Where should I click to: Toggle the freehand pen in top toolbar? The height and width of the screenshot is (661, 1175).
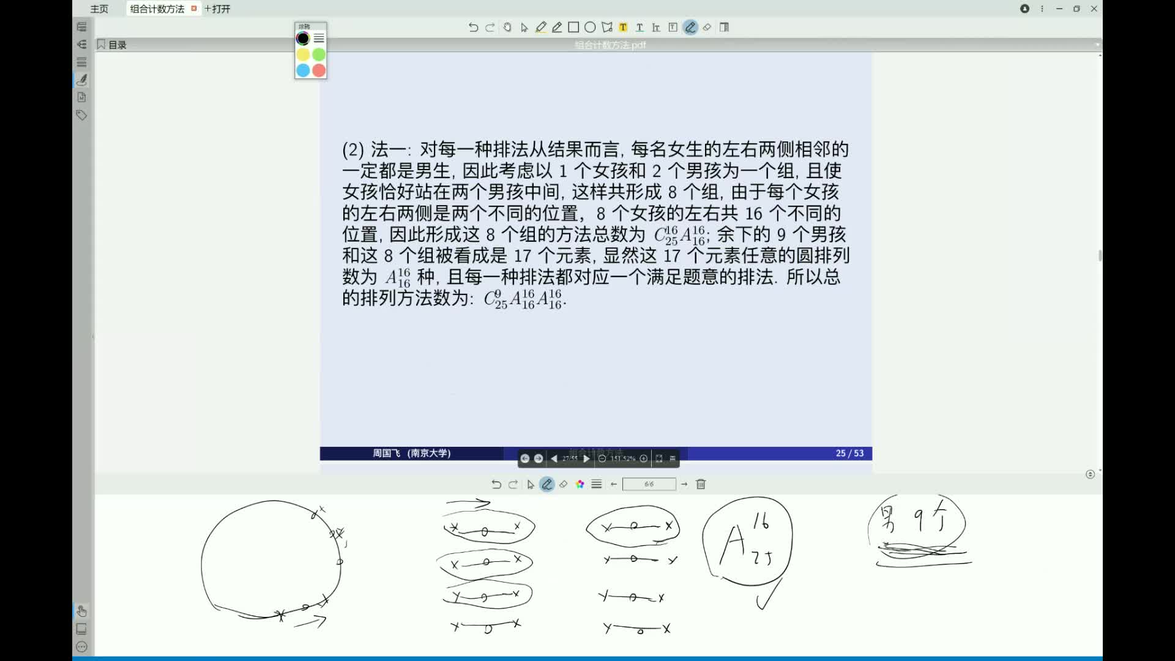(x=690, y=27)
